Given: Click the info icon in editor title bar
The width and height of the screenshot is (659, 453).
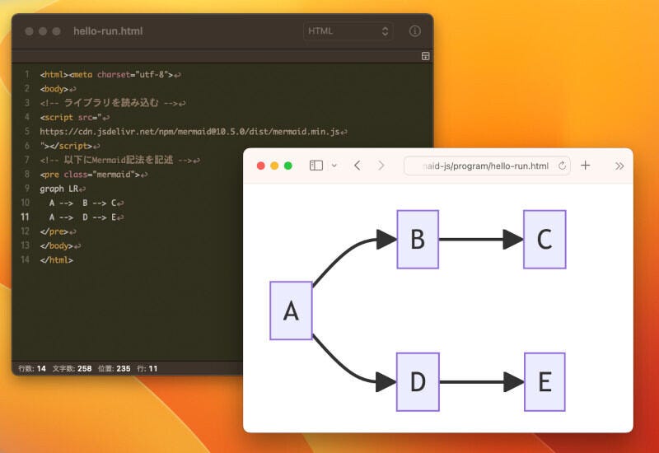Looking at the screenshot, I should tap(415, 31).
